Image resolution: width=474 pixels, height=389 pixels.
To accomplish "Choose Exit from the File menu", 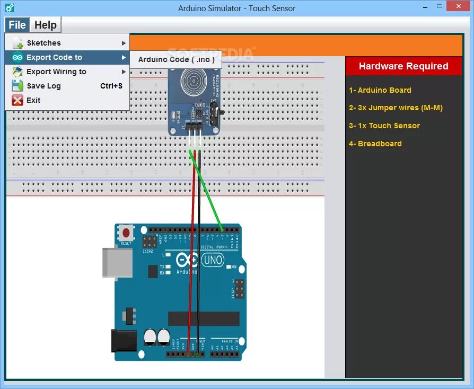I will 67,100.
